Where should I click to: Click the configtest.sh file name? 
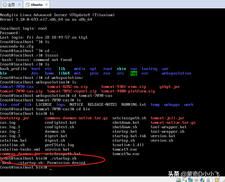pyautogui.click(x=59, y=127)
